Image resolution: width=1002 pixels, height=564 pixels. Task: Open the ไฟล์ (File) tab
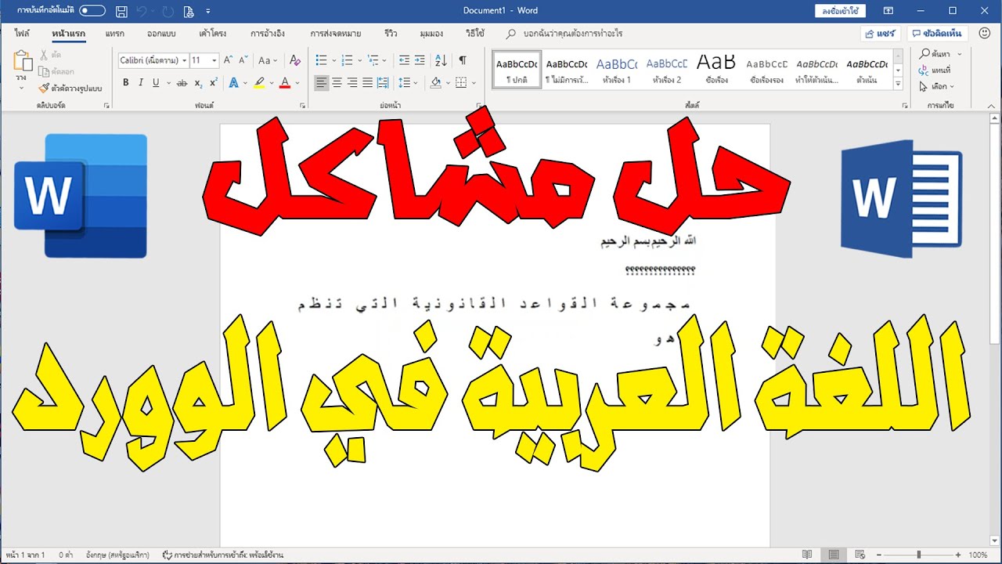tap(22, 34)
